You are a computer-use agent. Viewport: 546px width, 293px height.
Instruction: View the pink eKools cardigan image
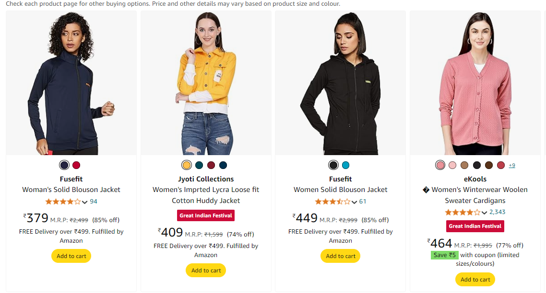(x=475, y=83)
